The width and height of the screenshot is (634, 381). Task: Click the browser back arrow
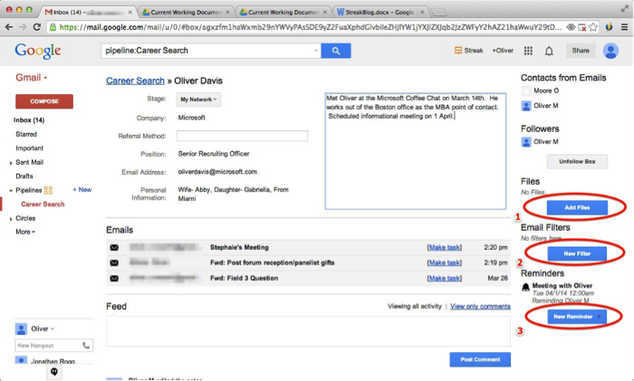[8, 27]
